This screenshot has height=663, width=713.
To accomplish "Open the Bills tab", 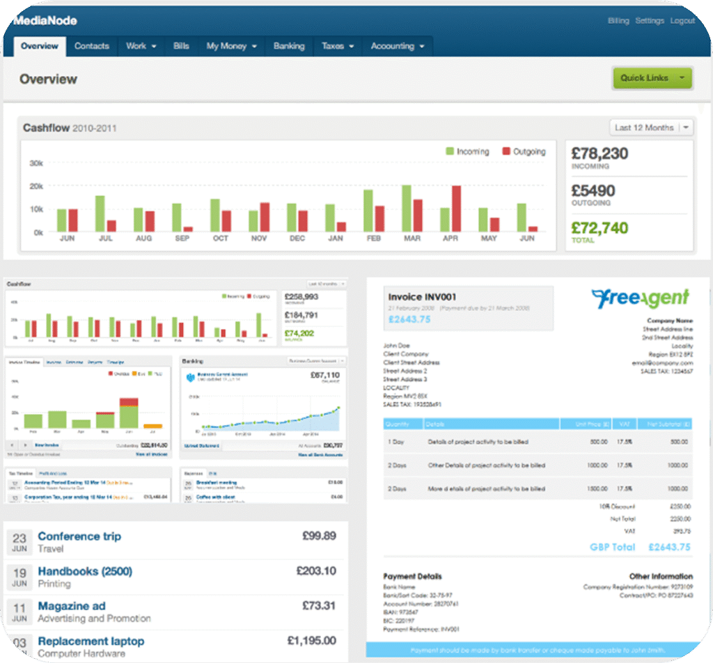I will (x=181, y=46).
